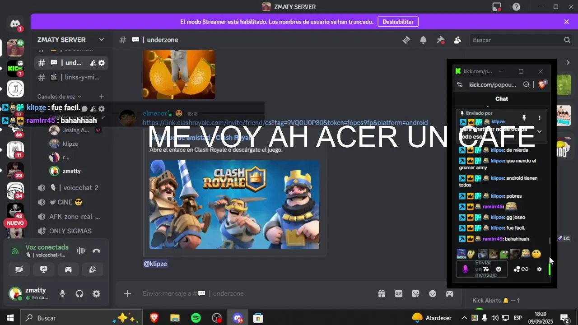The image size is (578, 325).
Task: Open Kick chat settings gear
Action: (x=539, y=269)
